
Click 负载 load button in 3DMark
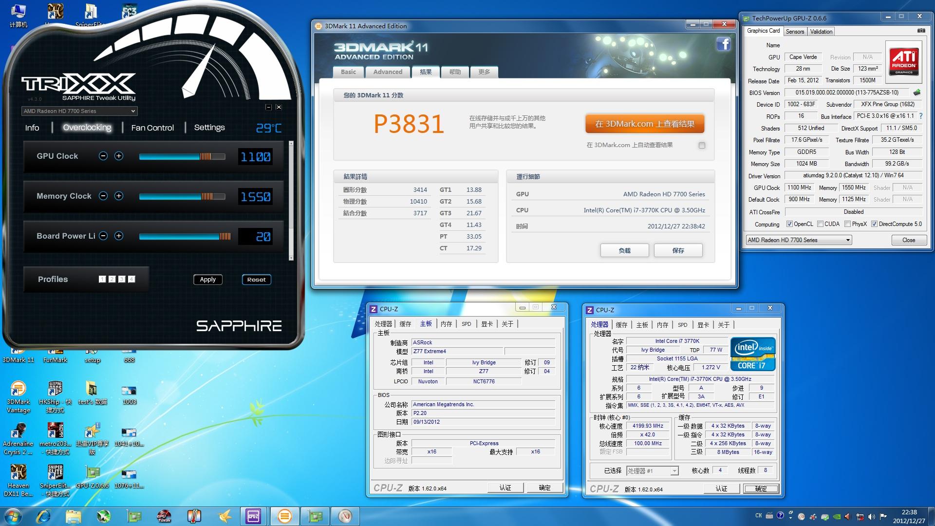coord(624,250)
